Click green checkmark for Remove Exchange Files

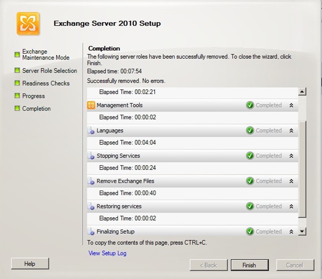coord(250,181)
